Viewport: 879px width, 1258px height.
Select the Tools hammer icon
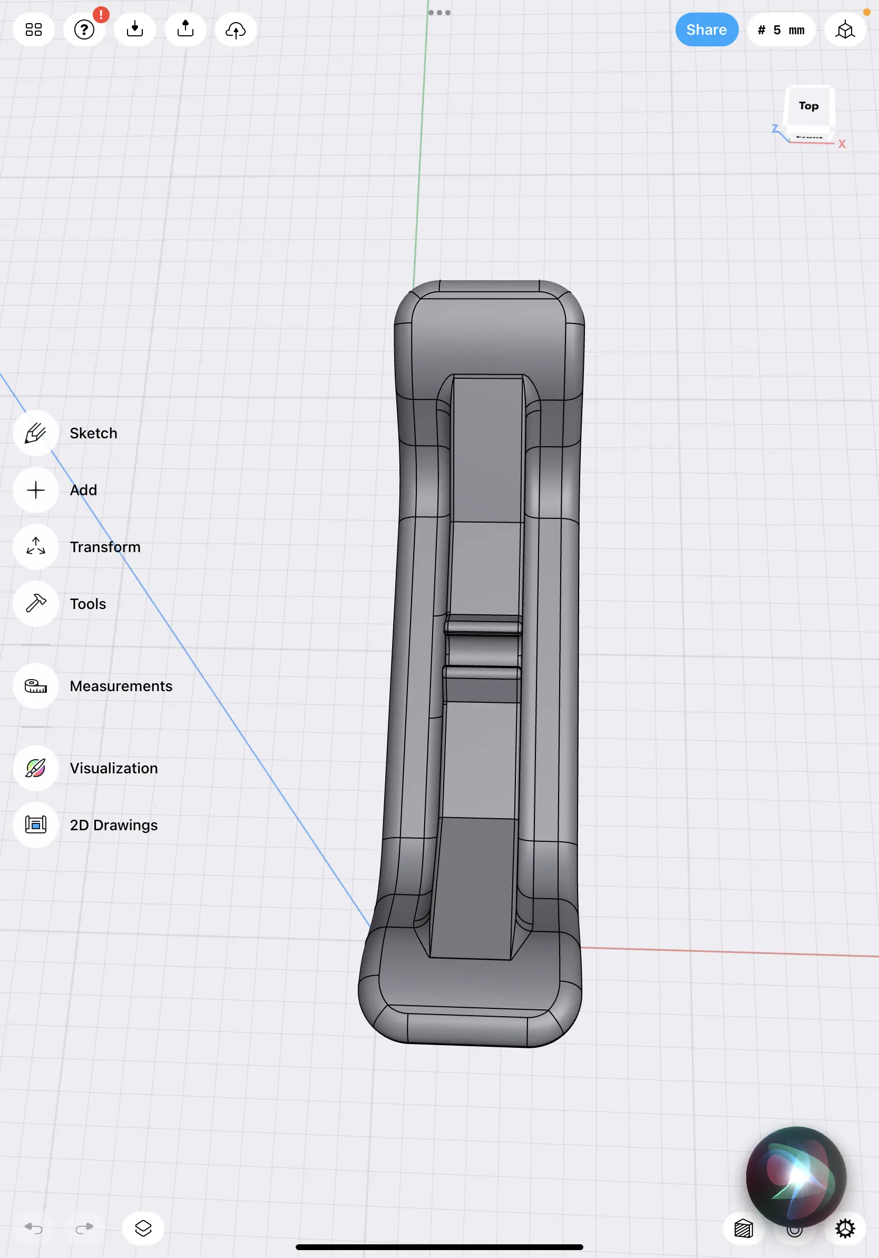point(36,603)
